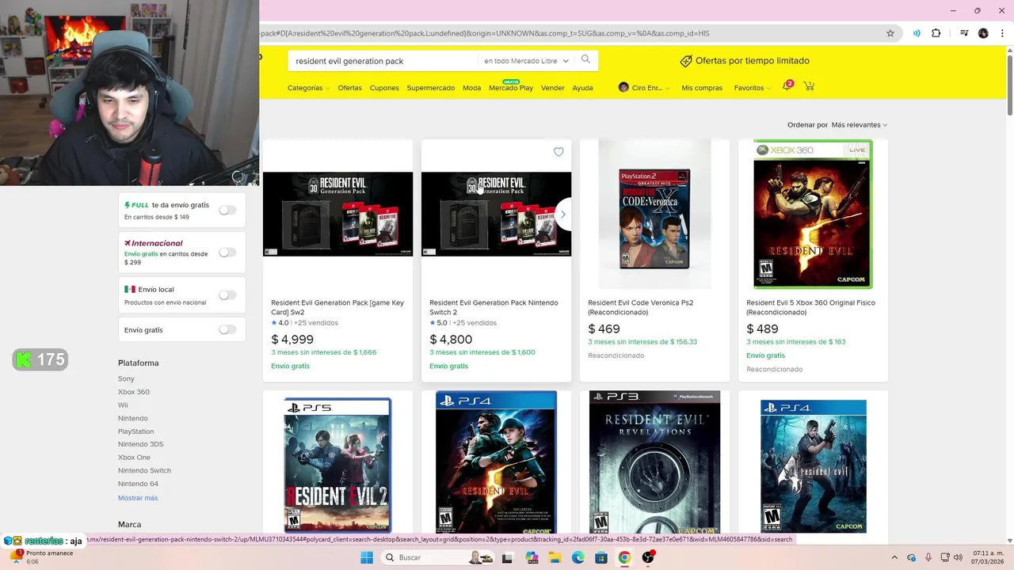This screenshot has height=570, width=1014.
Task: Open the Resident Evil 2 PS5 cover thumbnail
Action: [337, 465]
